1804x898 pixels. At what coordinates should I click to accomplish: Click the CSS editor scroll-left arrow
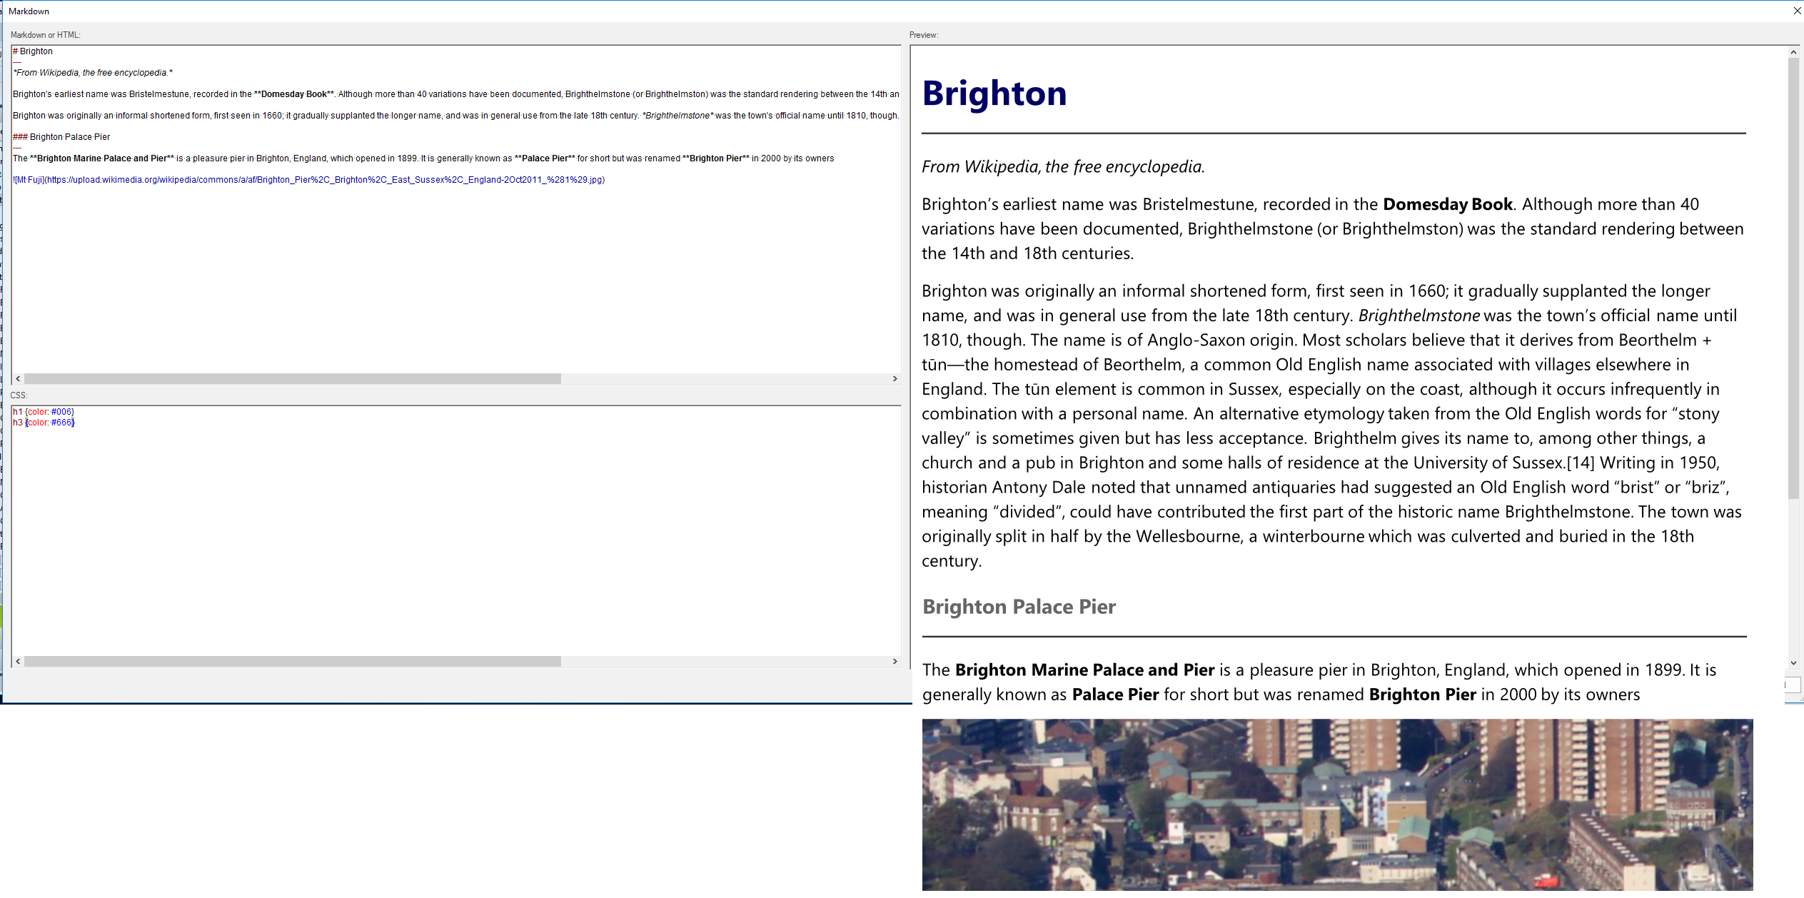(18, 662)
